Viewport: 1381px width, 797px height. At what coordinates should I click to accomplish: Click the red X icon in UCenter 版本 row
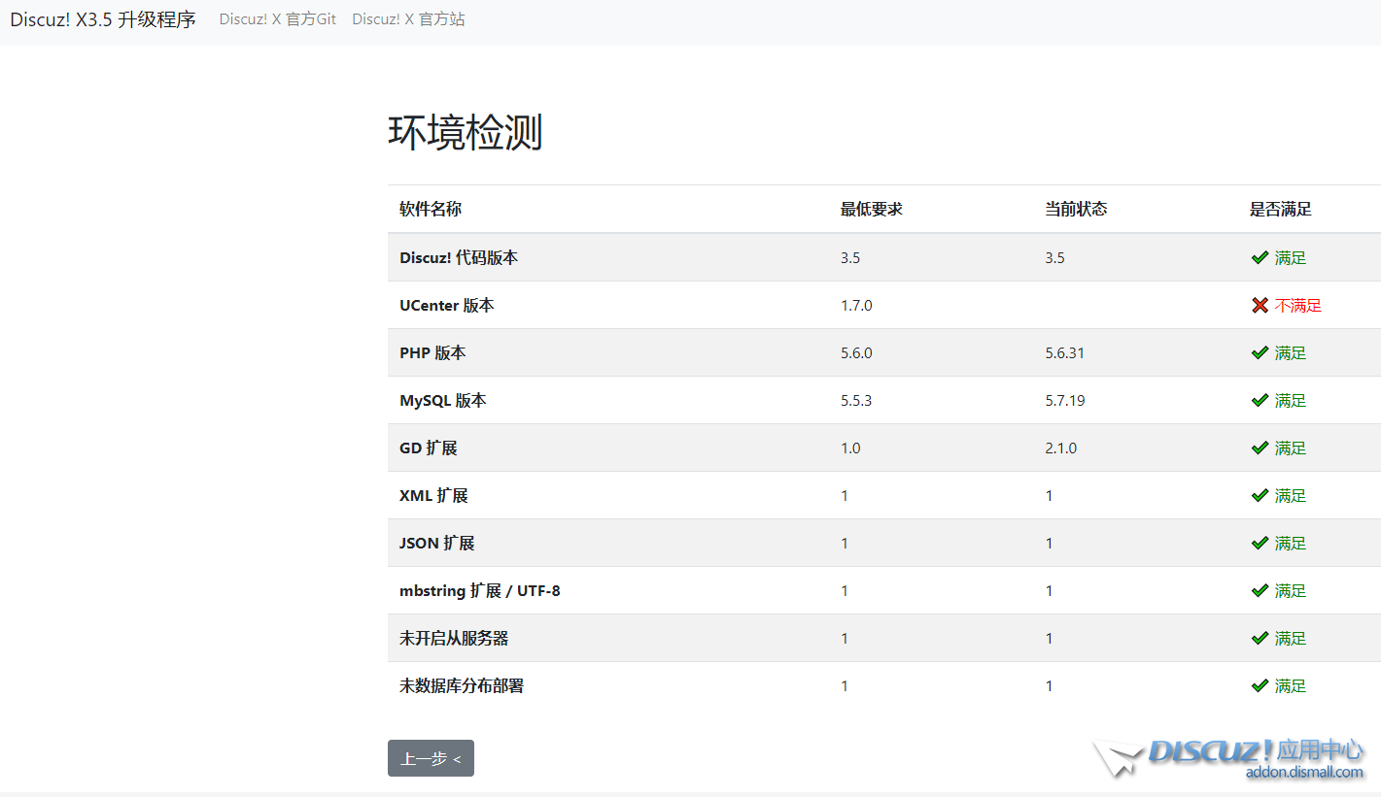[1260, 305]
